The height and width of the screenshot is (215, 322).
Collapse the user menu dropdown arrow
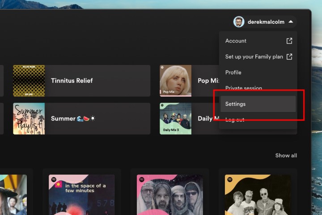click(x=291, y=21)
